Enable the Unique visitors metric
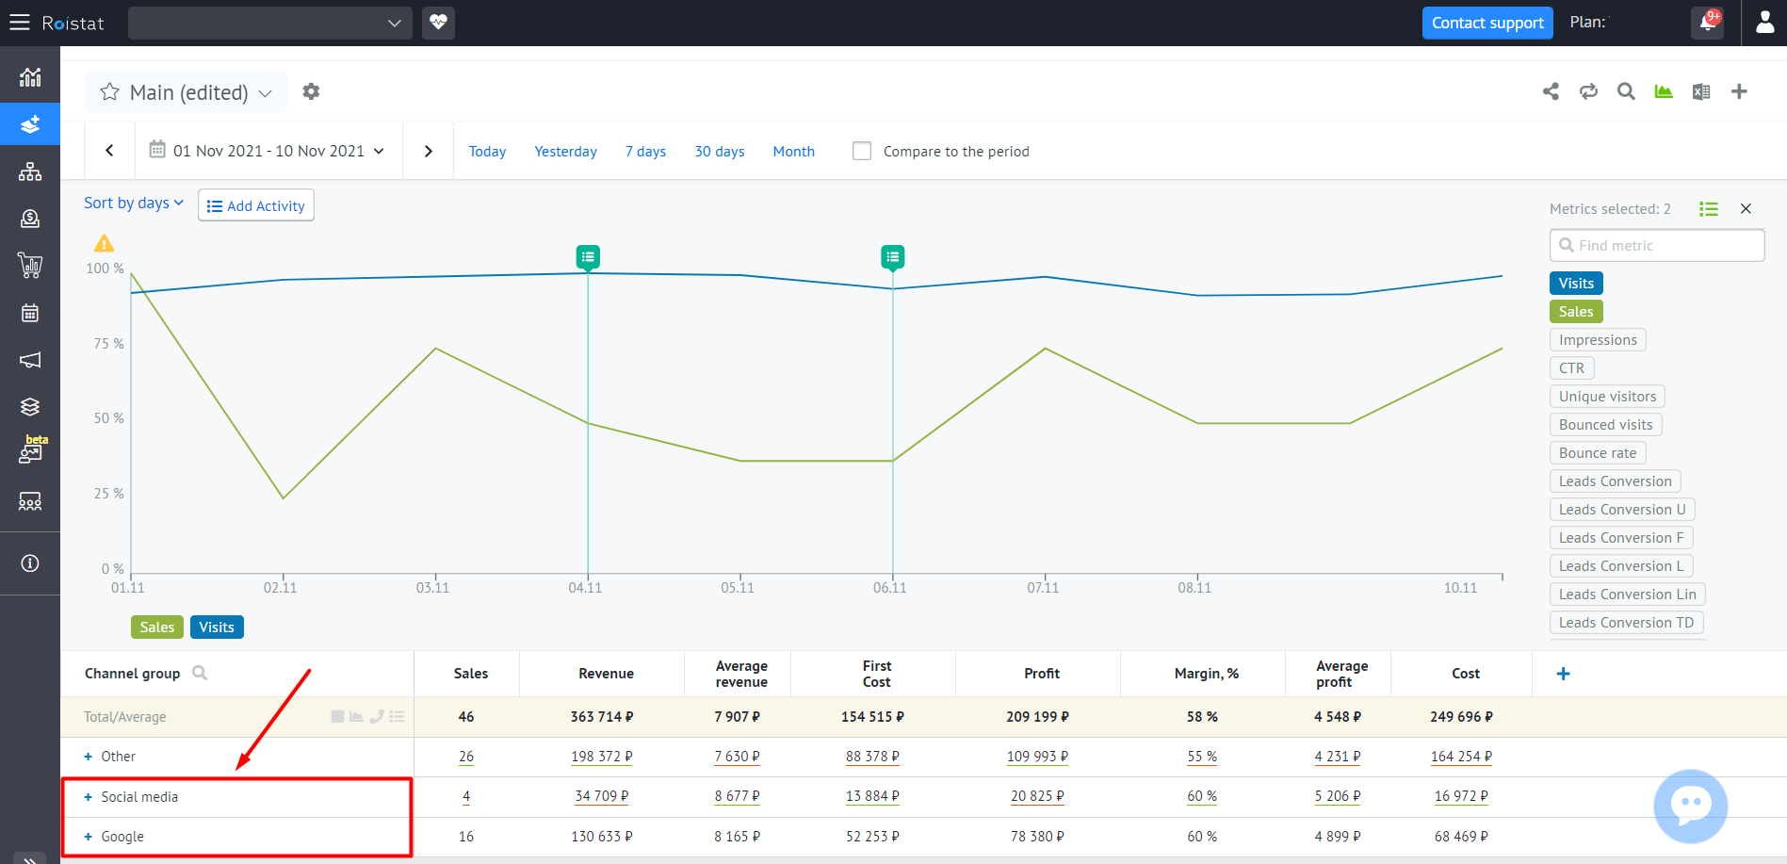This screenshot has height=864, width=1787. [x=1607, y=397]
